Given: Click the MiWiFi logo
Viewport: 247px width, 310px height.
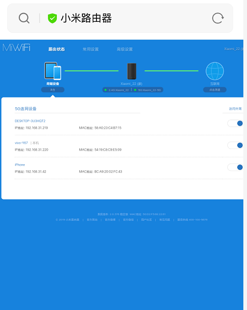Looking at the screenshot, I should point(16,47).
